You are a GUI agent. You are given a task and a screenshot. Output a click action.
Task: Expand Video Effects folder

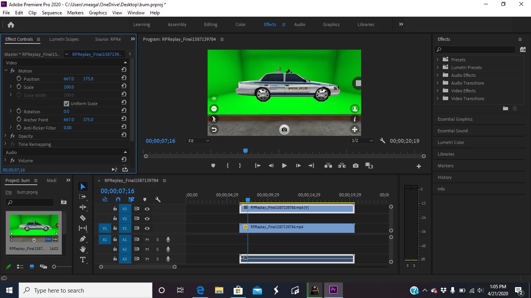click(438, 91)
